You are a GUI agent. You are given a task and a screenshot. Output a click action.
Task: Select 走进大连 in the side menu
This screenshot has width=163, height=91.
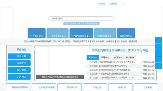(x=19, y=77)
